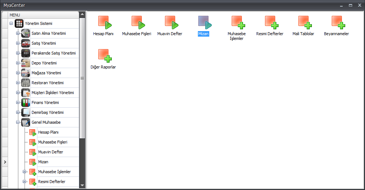Click the Perakende Satış Yönetimi tree icon
The width and height of the screenshot is (365, 190).
26,53
